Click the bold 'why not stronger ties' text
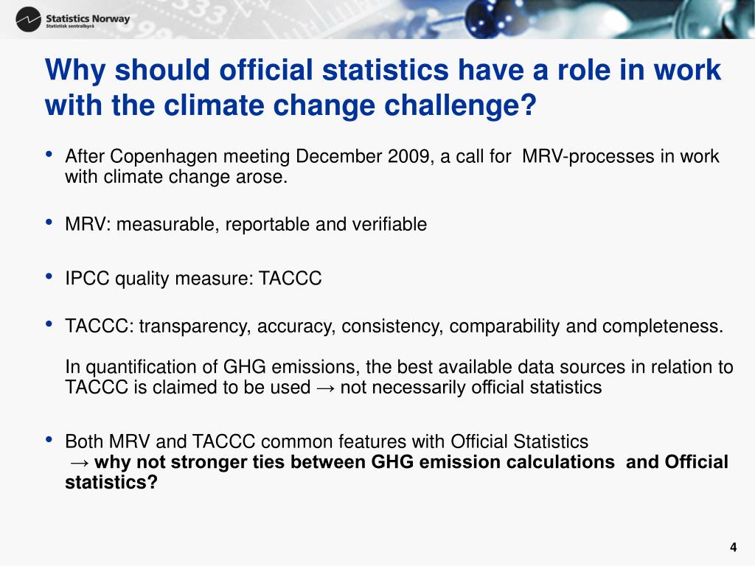755x566 pixels. click(397, 472)
